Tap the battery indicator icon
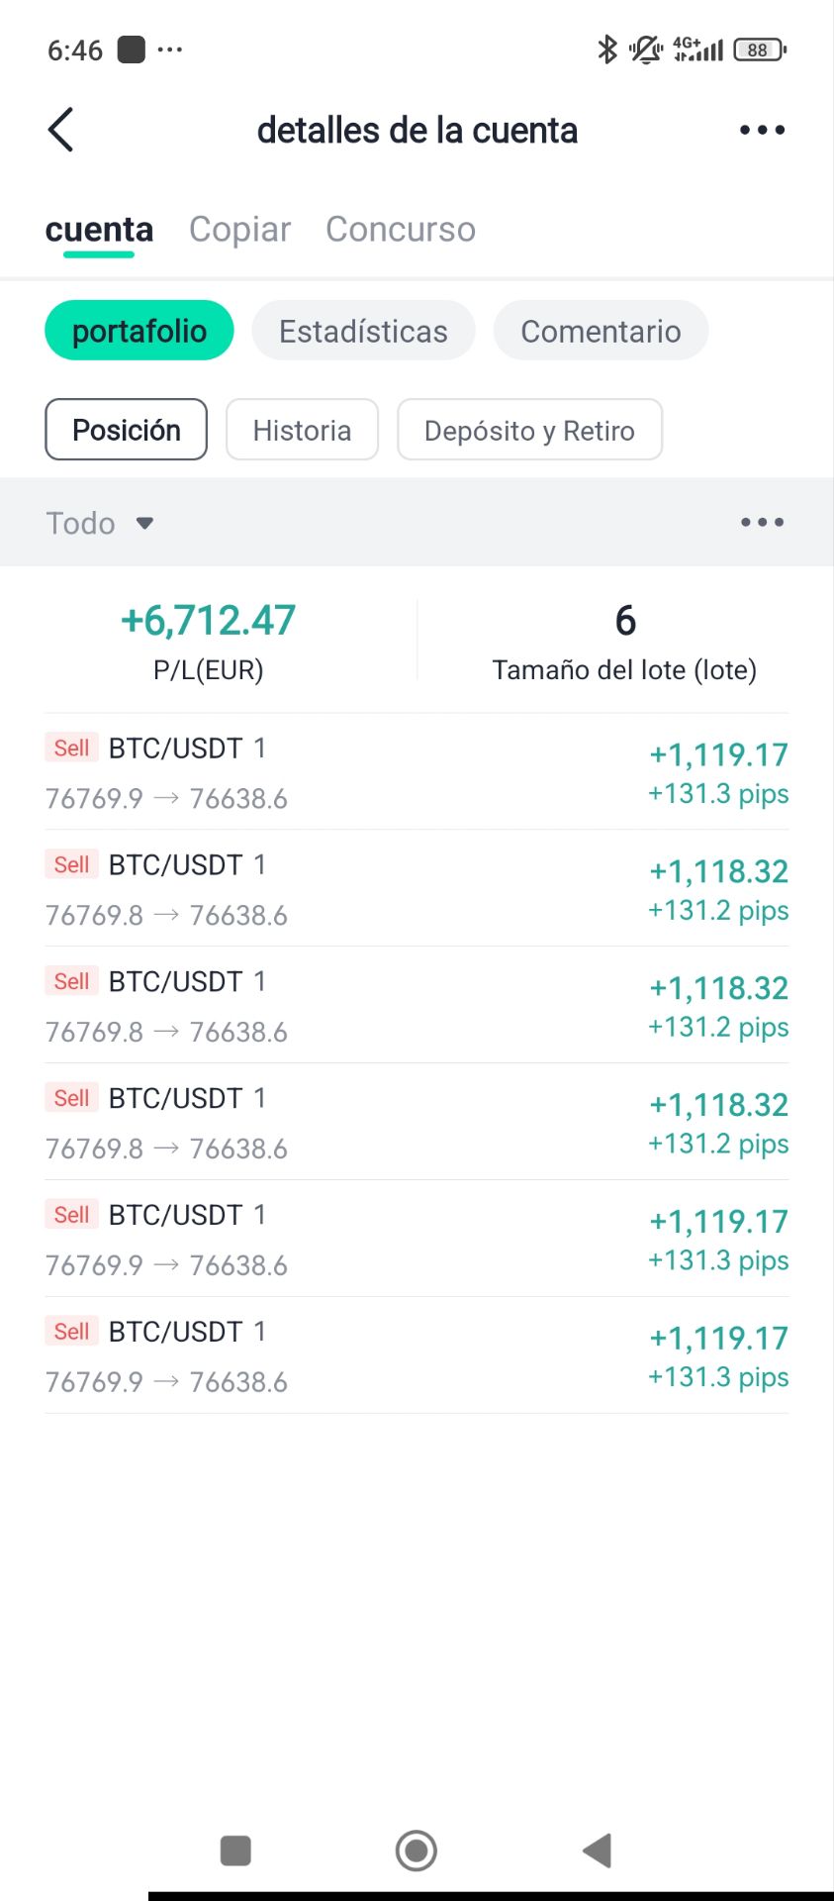834x1901 pixels. coord(759,50)
